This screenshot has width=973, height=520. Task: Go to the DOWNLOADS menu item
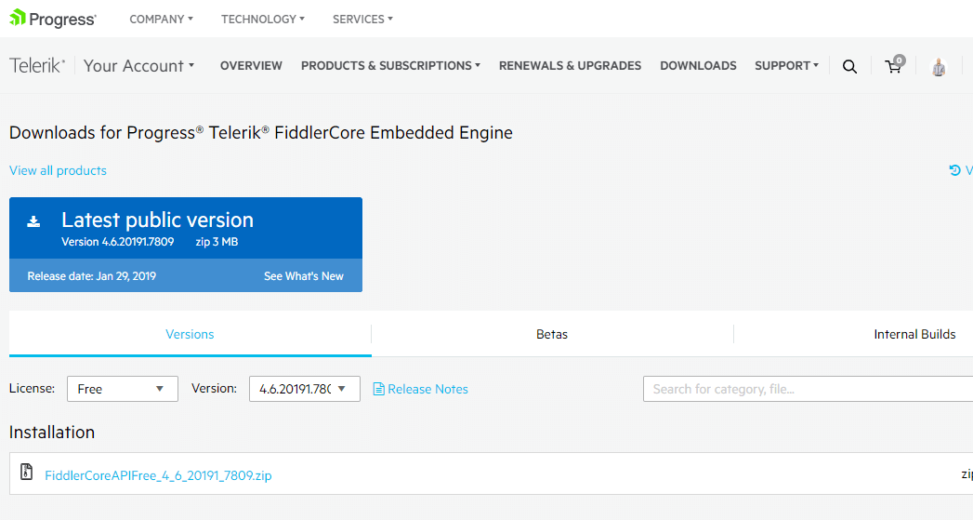698,65
